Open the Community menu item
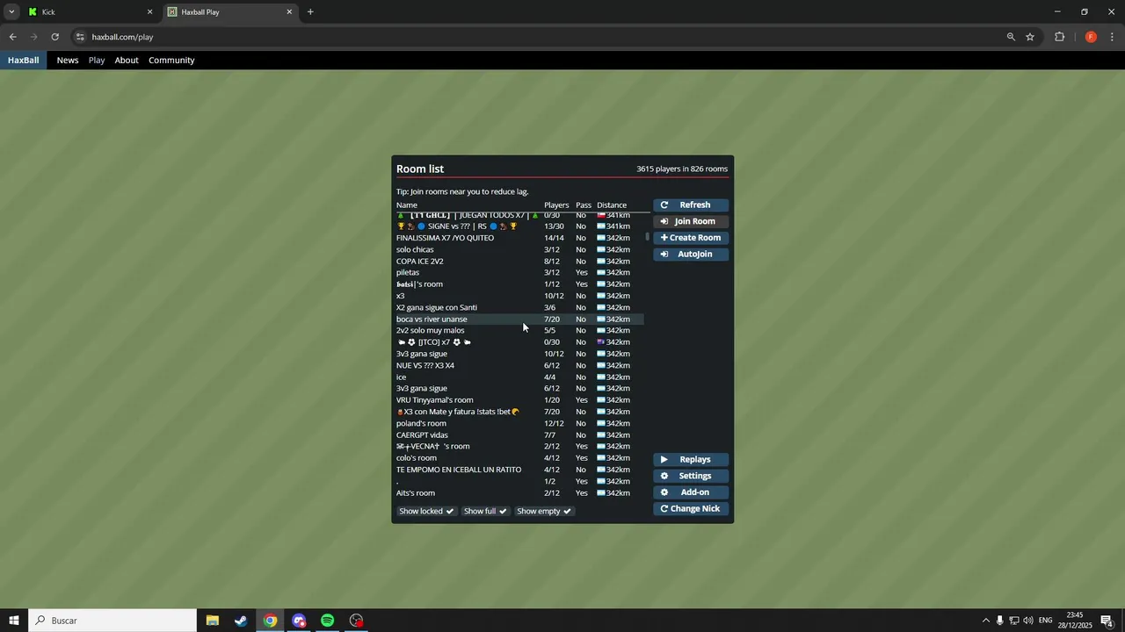The height and width of the screenshot is (632, 1125). (x=171, y=61)
